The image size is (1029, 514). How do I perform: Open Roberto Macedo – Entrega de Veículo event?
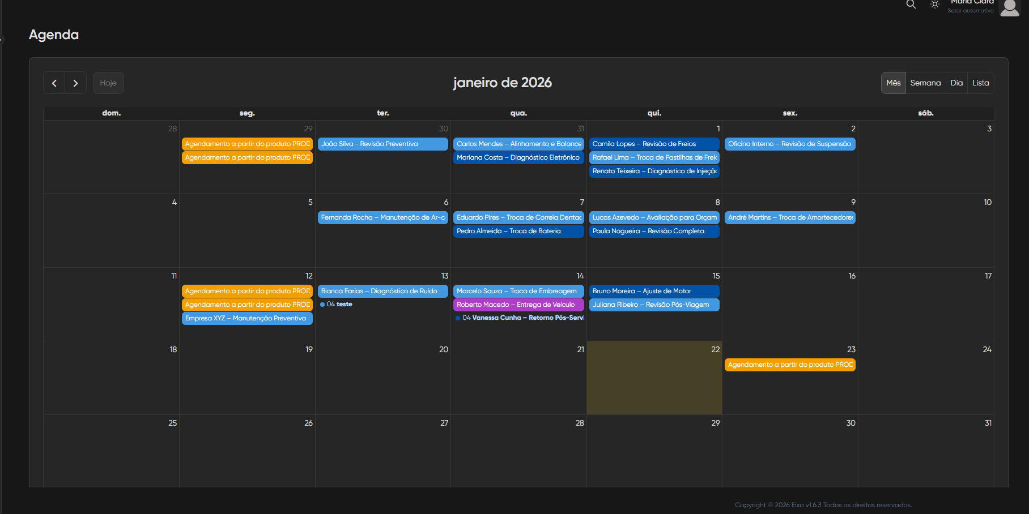518,305
